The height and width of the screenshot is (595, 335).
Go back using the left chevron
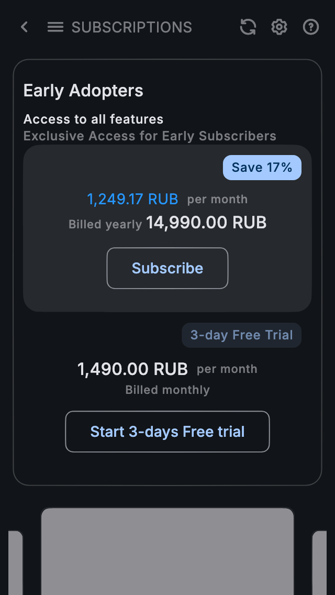(x=24, y=27)
